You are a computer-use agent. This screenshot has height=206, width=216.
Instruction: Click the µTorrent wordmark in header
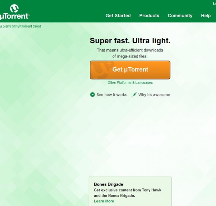15,16
